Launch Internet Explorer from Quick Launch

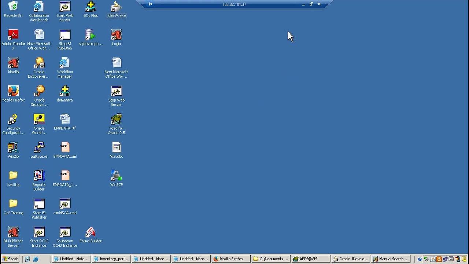pos(36,259)
